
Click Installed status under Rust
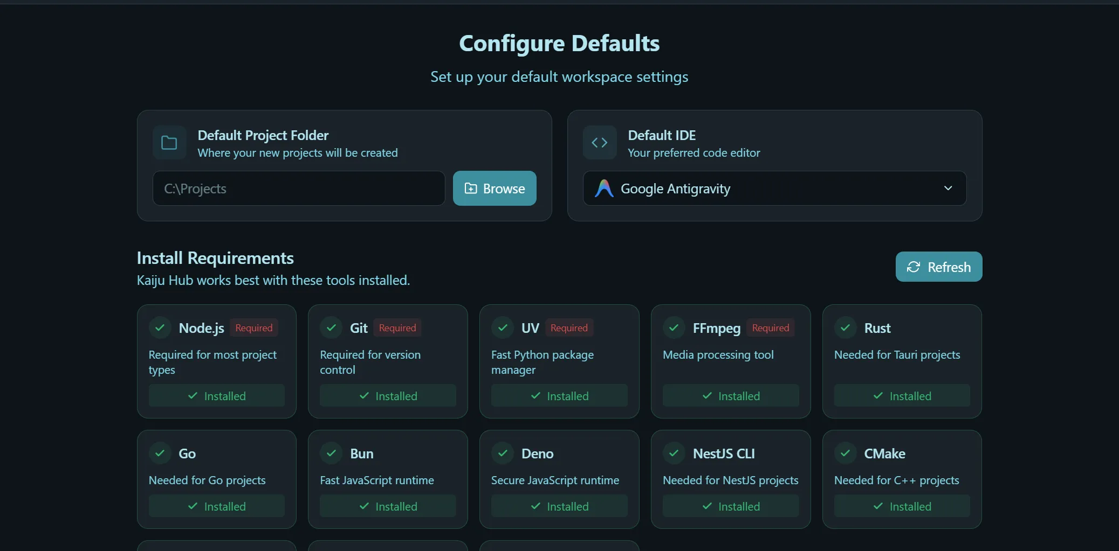coord(902,396)
